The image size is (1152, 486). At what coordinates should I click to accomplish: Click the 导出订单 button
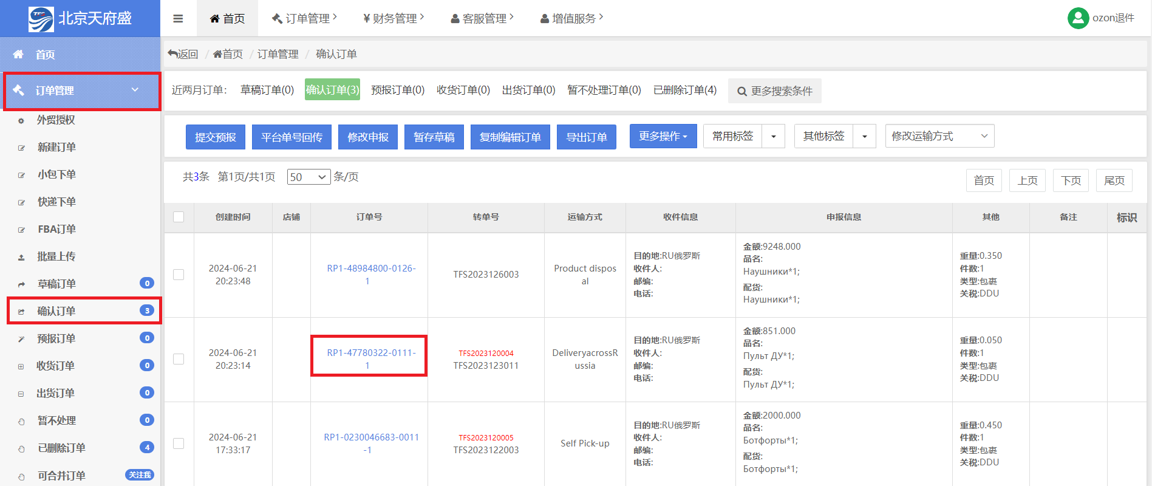(x=587, y=137)
